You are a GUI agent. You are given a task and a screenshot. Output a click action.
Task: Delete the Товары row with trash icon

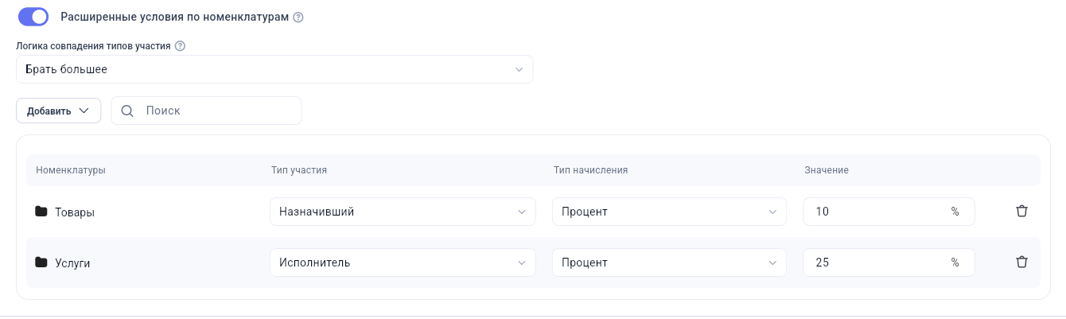click(x=1022, y=212)
